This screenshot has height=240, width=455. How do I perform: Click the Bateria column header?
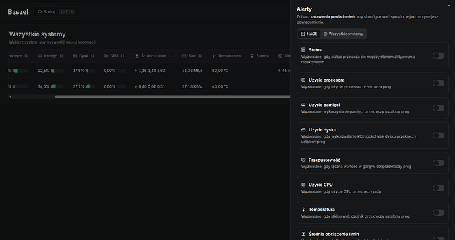coord(260,56)
